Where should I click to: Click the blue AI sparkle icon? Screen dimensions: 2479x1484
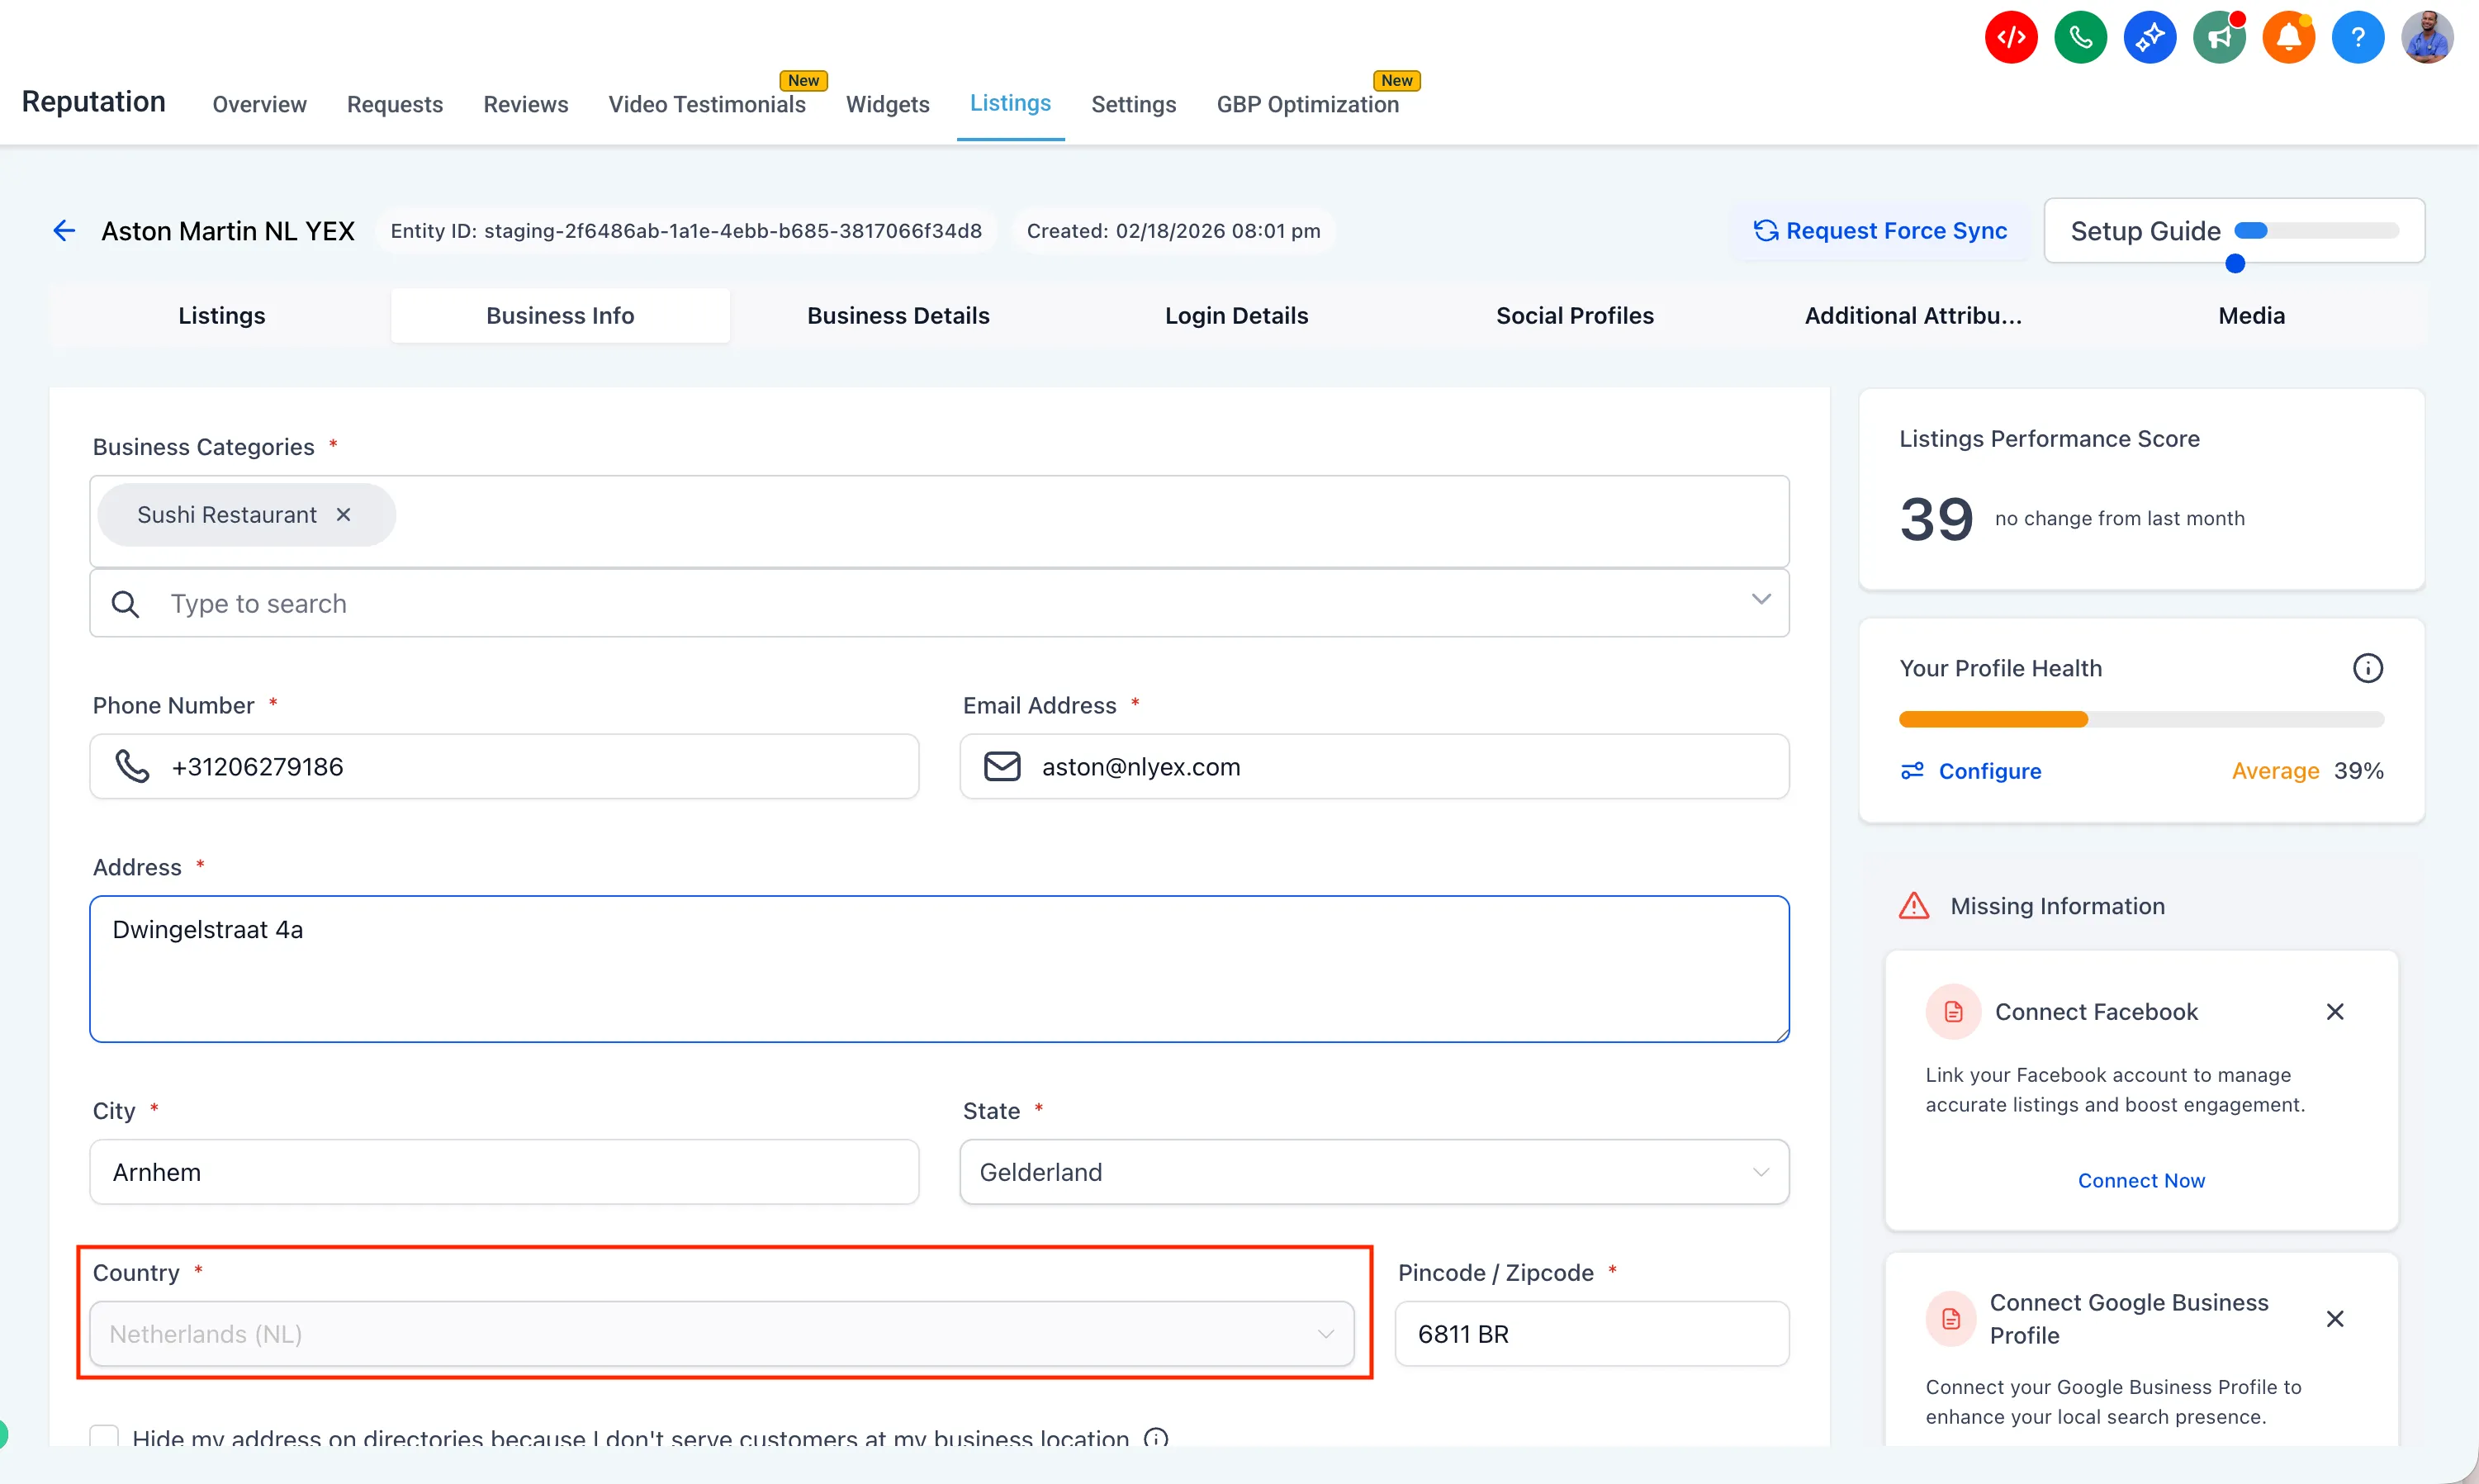coord(2149,38)
